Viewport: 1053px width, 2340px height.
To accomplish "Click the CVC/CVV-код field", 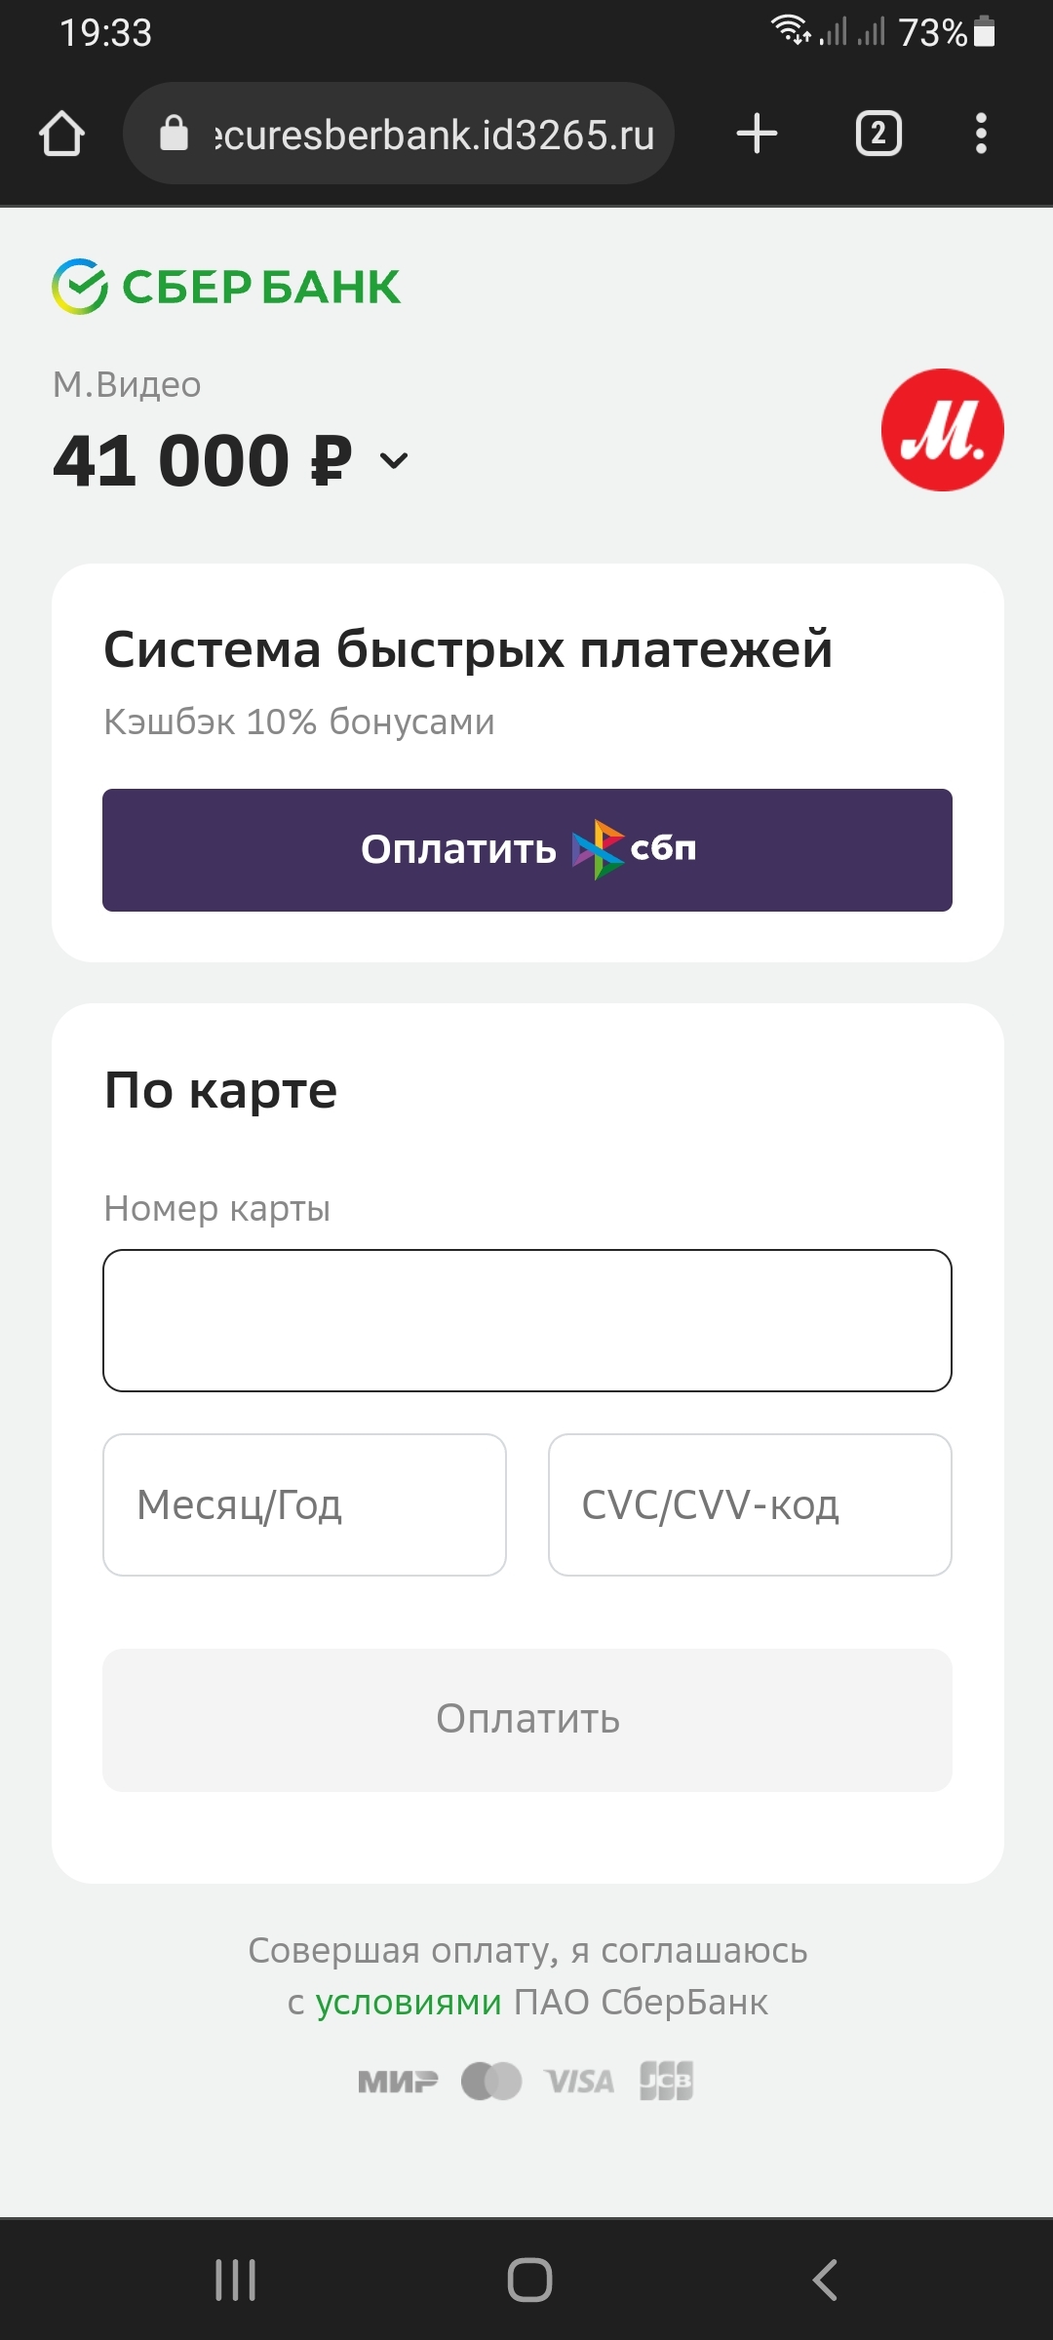I will click(x=750, y=1504).
